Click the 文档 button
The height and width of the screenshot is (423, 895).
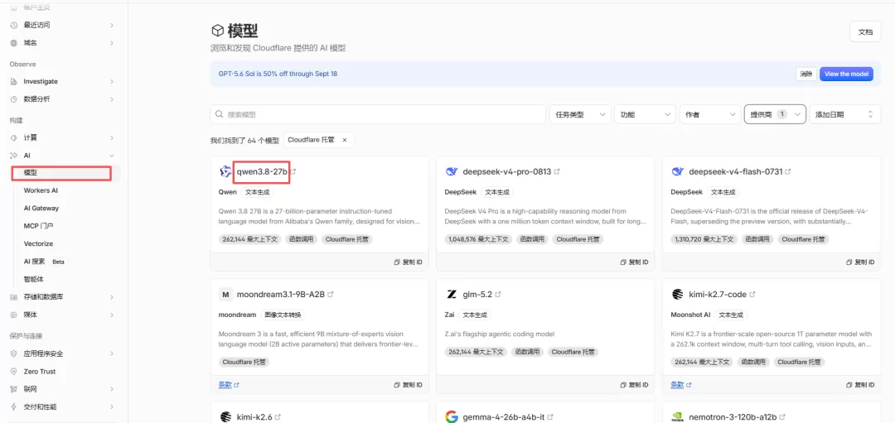point(865,32)
